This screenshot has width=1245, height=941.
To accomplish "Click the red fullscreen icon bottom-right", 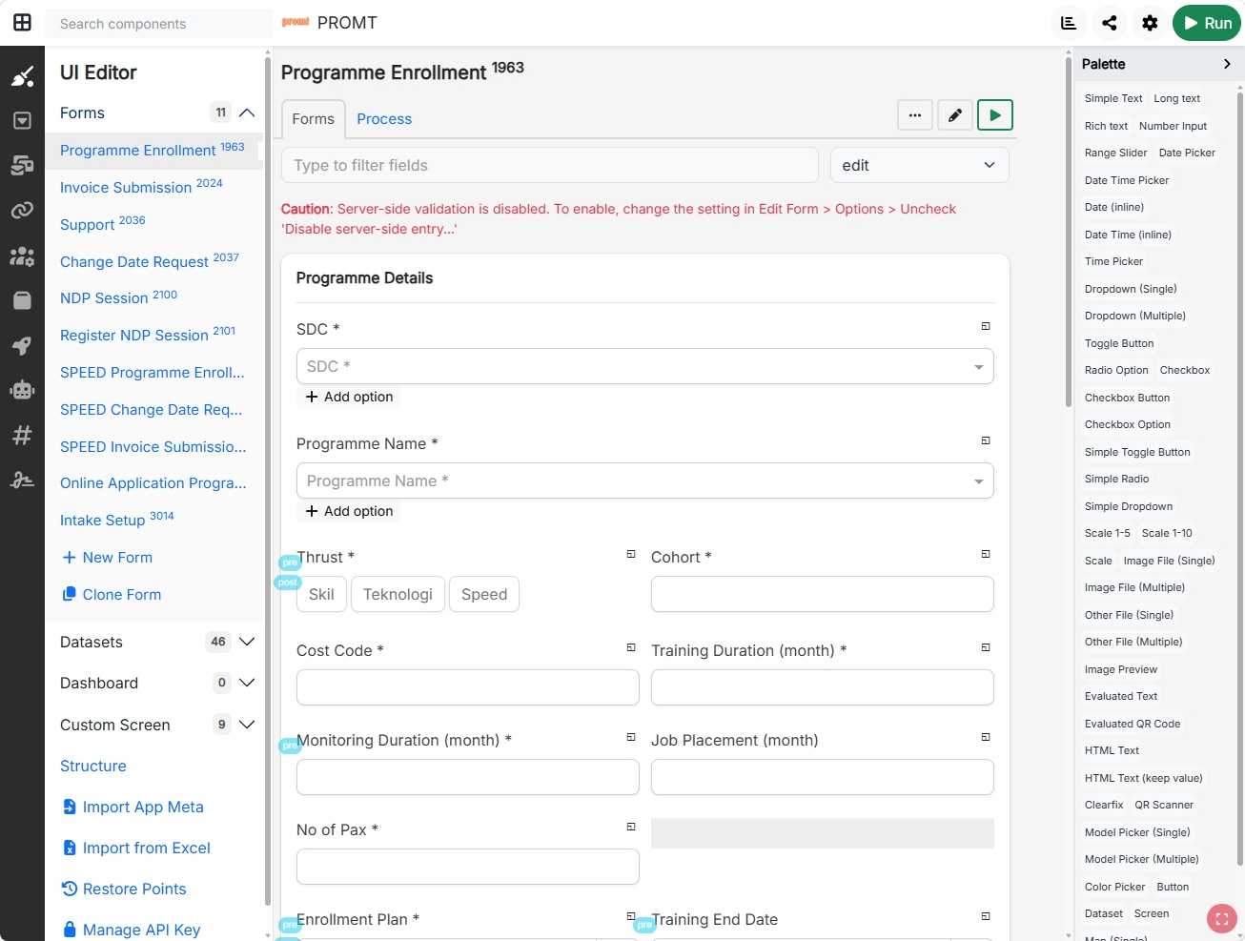I will 1221,919.
